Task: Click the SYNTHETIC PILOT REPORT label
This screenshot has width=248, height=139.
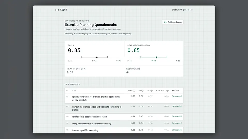Action: pos(77,21)
